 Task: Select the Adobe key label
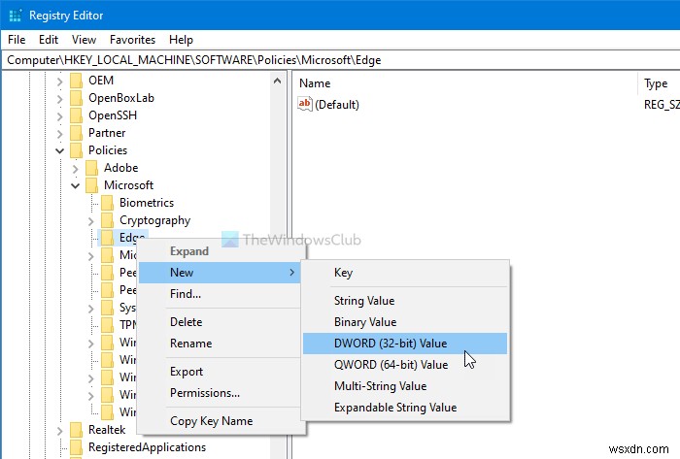click(121, 168)
